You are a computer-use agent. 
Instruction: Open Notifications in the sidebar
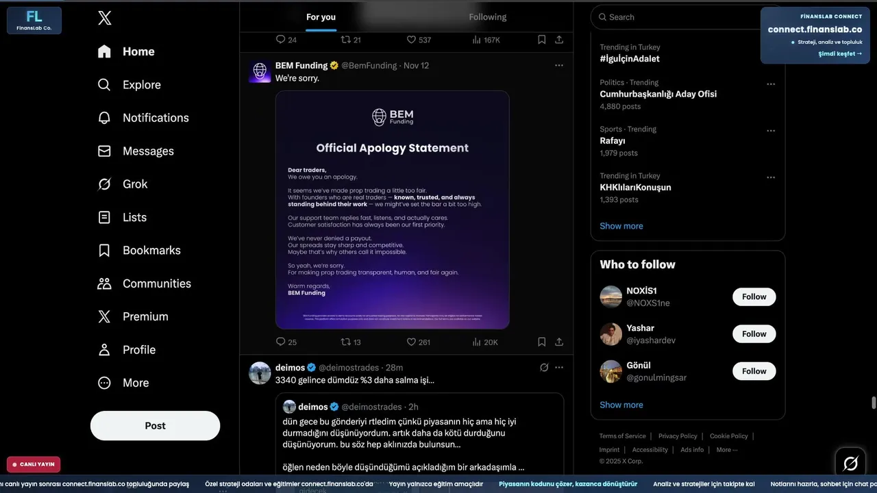(x=143, y=118)
